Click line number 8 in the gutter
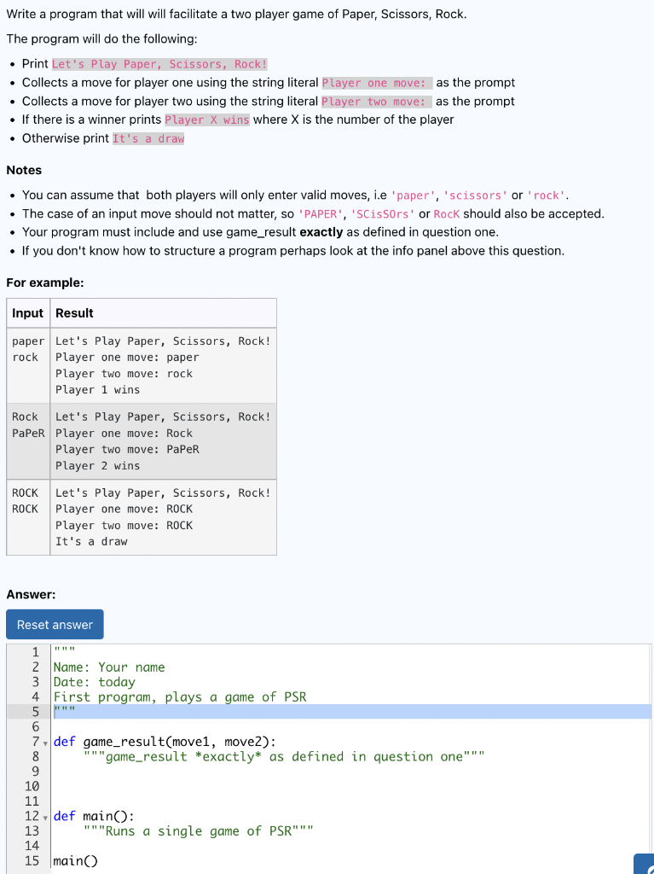Viewport: 654px width, 874px height. coord(34,756)
